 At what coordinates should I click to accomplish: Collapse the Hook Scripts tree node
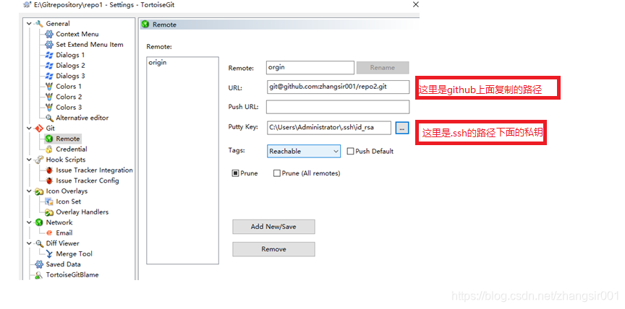pos(29,160)
